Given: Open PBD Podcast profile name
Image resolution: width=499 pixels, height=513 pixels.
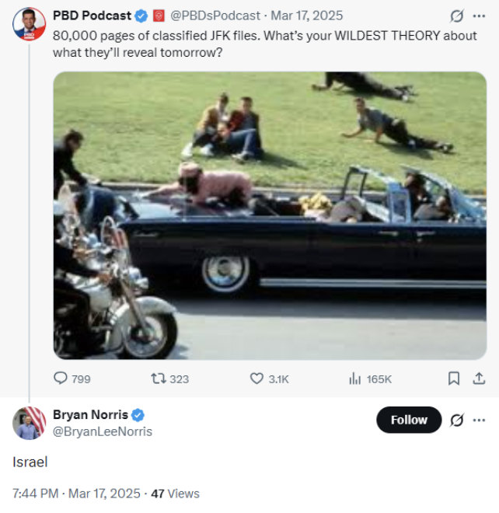Looking at the screenshot, I should pyautogui.click(x=92, y=16).
